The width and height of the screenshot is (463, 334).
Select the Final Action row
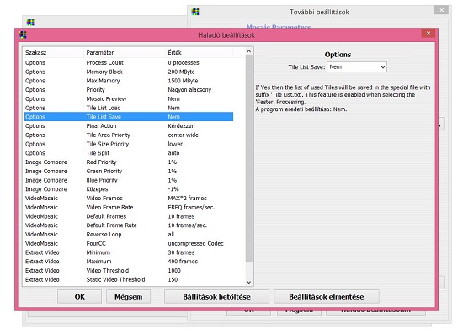[129, 125]
